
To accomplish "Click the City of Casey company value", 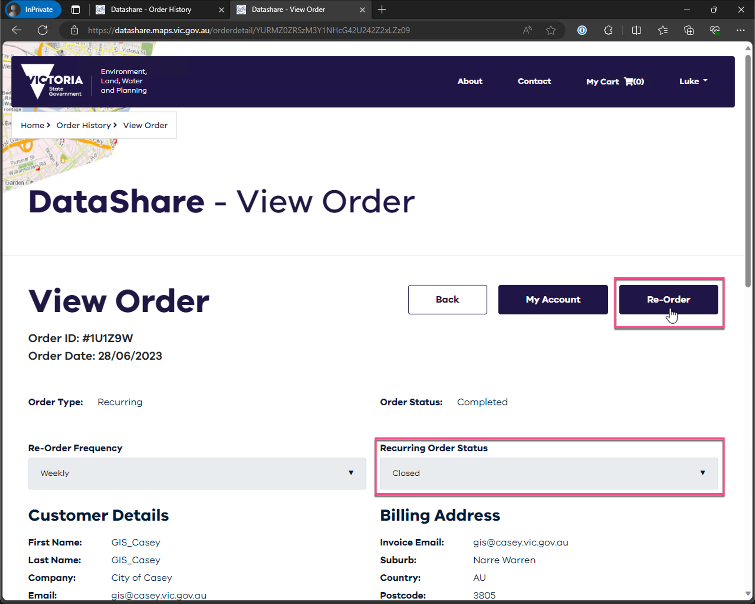I will pos(142,578).
